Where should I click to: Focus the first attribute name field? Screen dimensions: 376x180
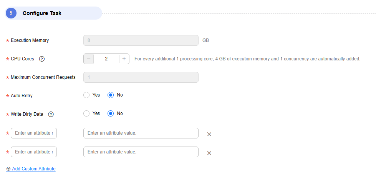coord(34,133)
